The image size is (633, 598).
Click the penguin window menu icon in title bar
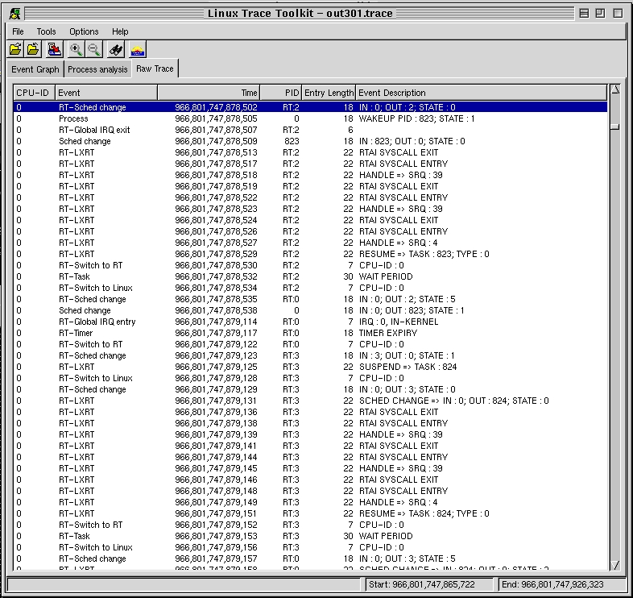coord(15,14)
